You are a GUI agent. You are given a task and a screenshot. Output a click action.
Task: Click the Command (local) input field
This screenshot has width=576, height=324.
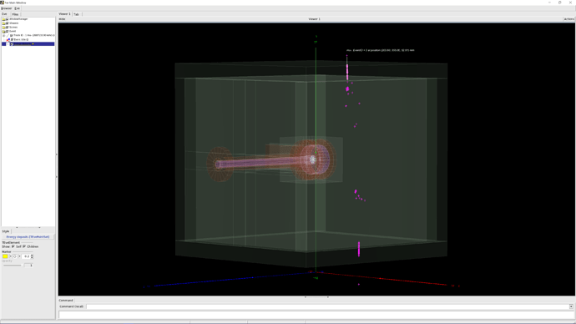328,306
